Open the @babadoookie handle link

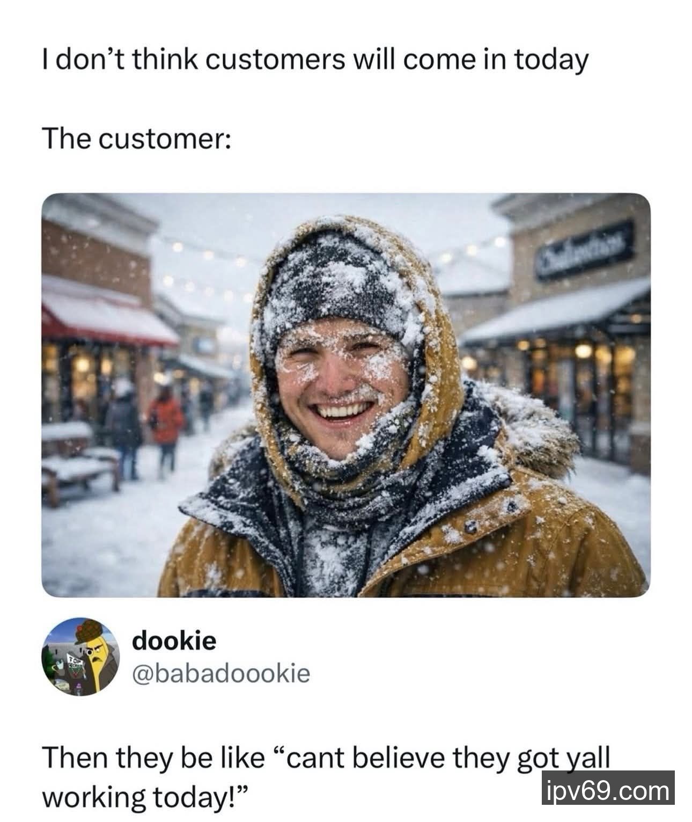221,673
